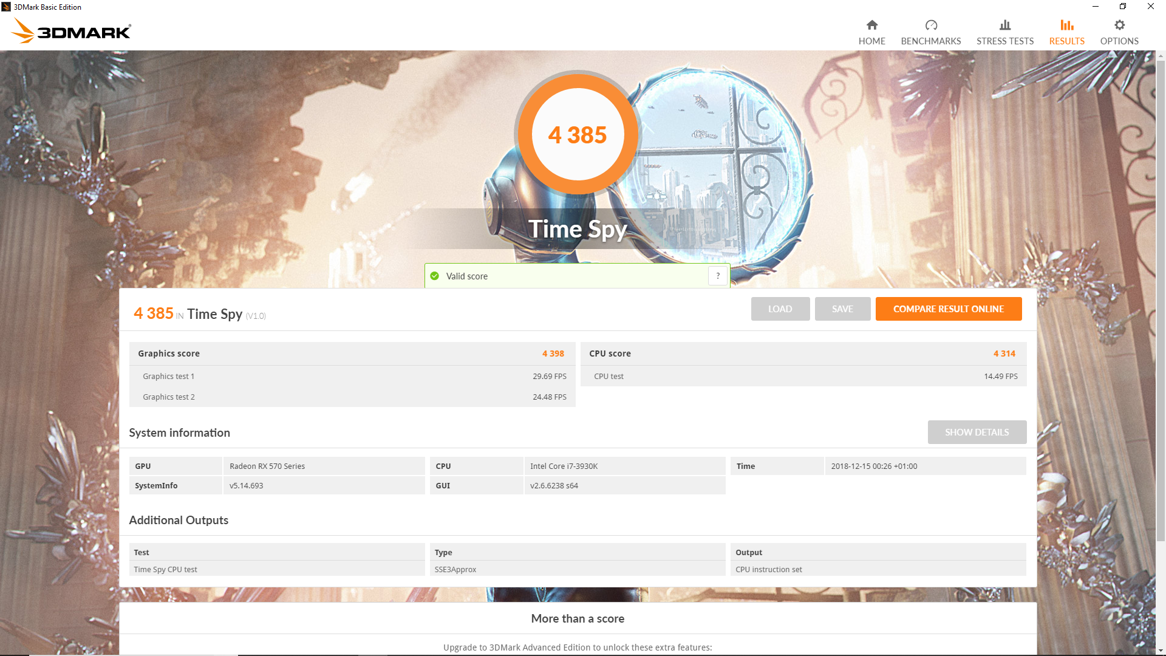Click SHOW DETAILS for system information

point(977,432)
